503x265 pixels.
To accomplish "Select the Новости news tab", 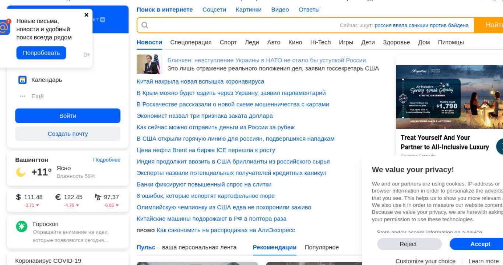I will pyautogui.click(x=149, y=42).
